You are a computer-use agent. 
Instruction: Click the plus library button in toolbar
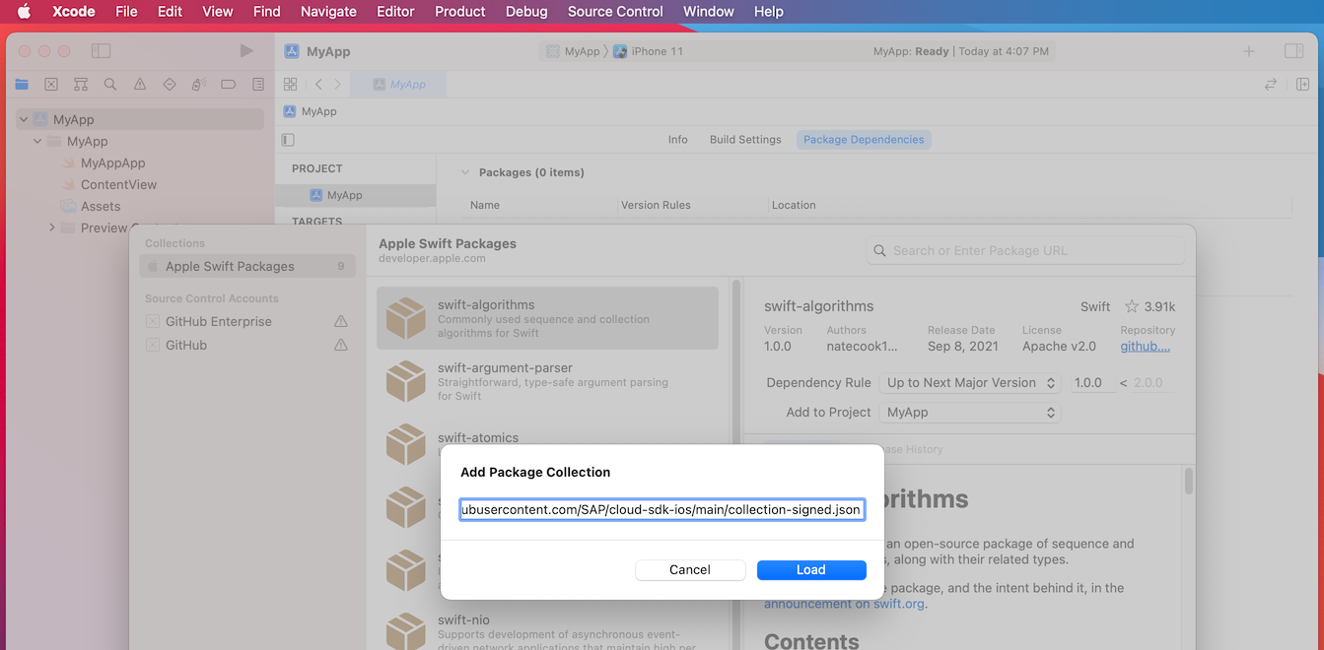[1249, 51]
